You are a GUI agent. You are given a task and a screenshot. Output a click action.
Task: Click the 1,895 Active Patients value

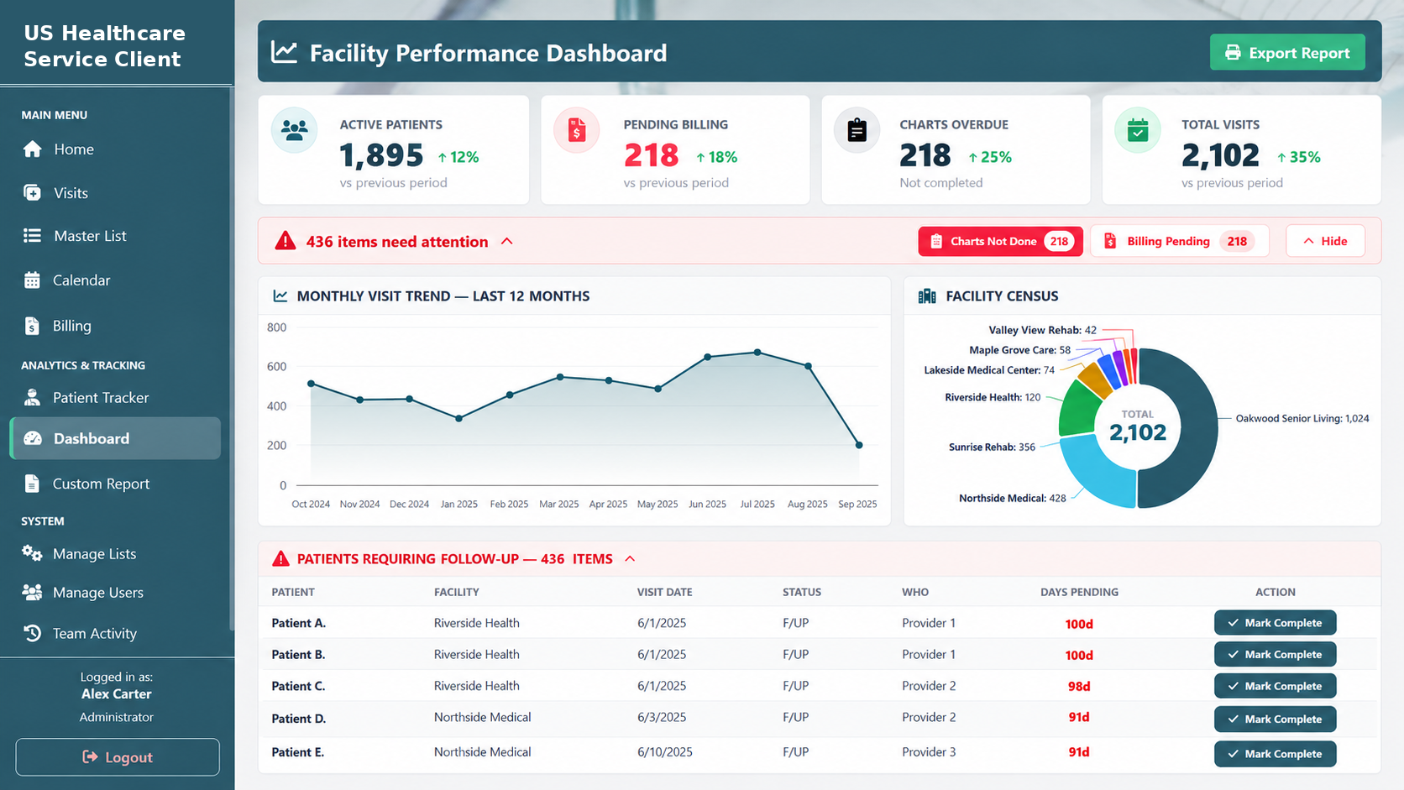(x=381, y=155)
